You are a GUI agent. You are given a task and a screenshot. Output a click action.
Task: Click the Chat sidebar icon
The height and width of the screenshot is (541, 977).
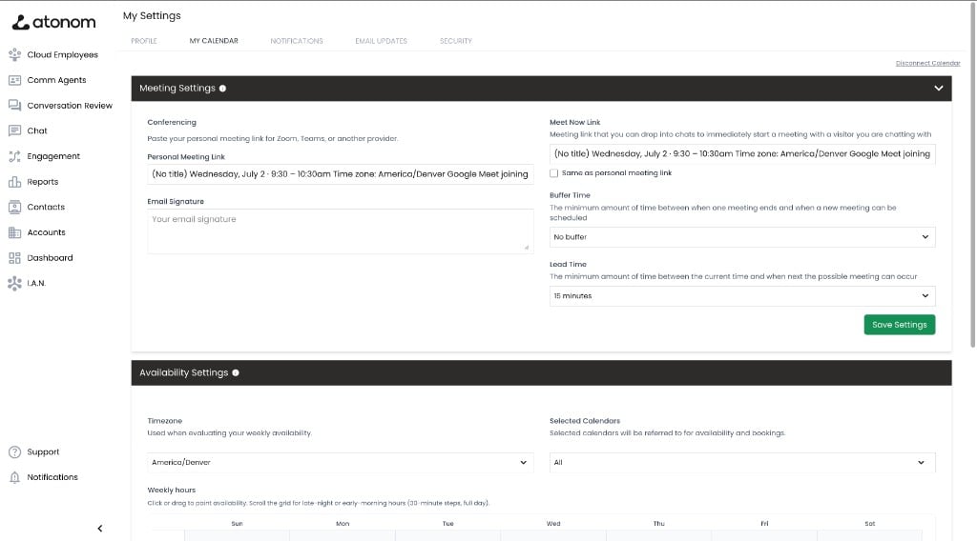point(15,130)
